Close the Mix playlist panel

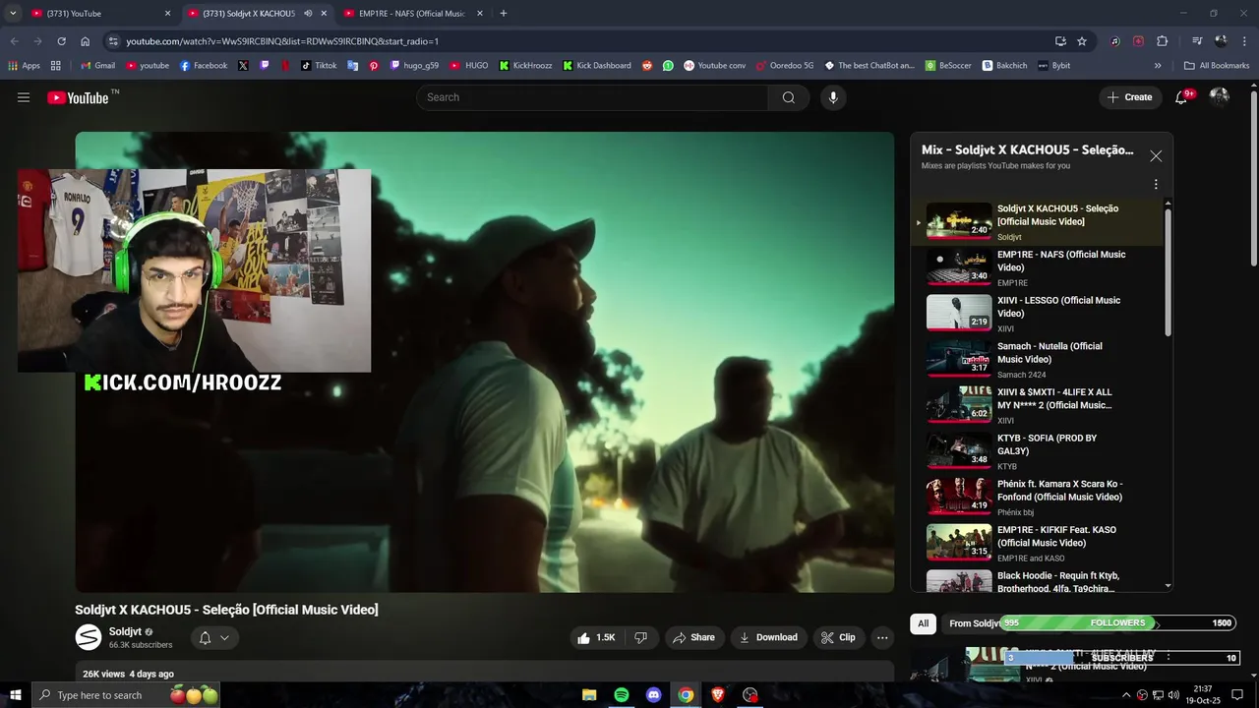pos(1156,156)
